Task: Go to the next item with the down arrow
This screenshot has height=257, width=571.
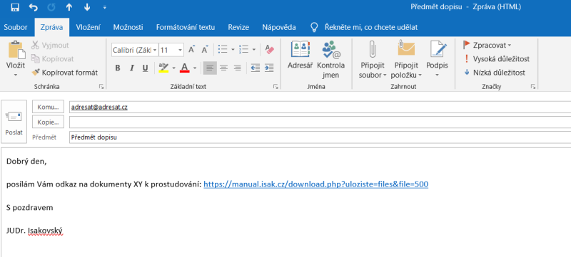Action: 86,7
